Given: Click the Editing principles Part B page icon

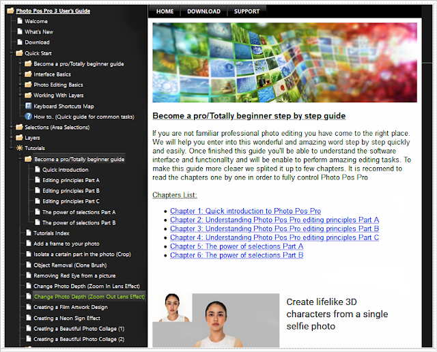Looking at the screenshot, I should pyautogui.click(x=38, y=190).
